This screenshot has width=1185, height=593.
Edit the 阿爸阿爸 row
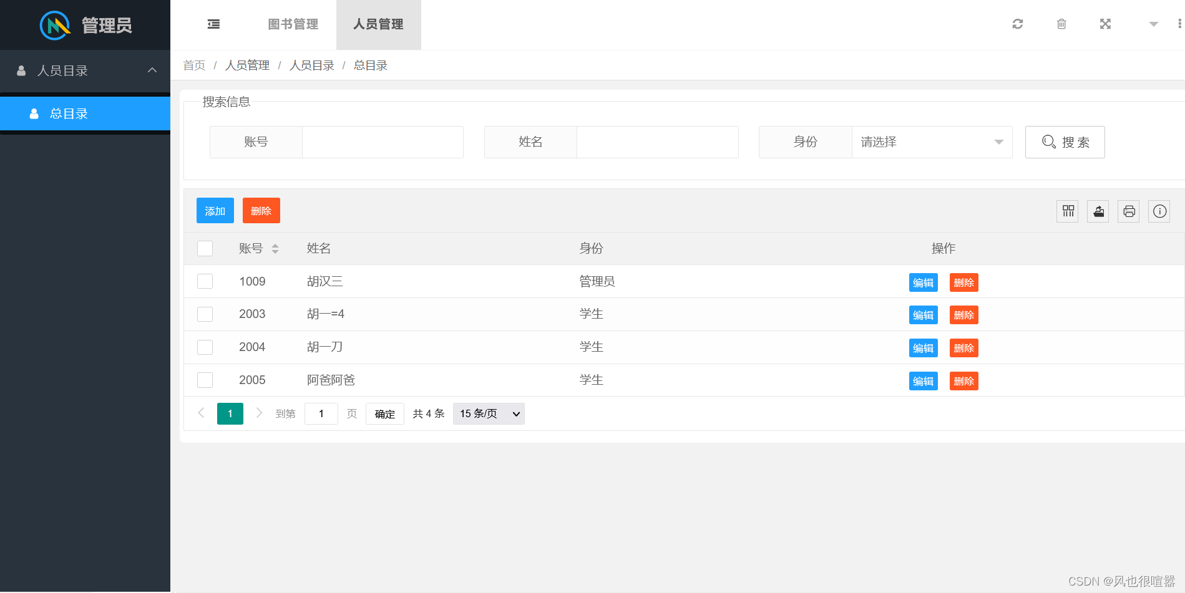click(x=923, y=381)
